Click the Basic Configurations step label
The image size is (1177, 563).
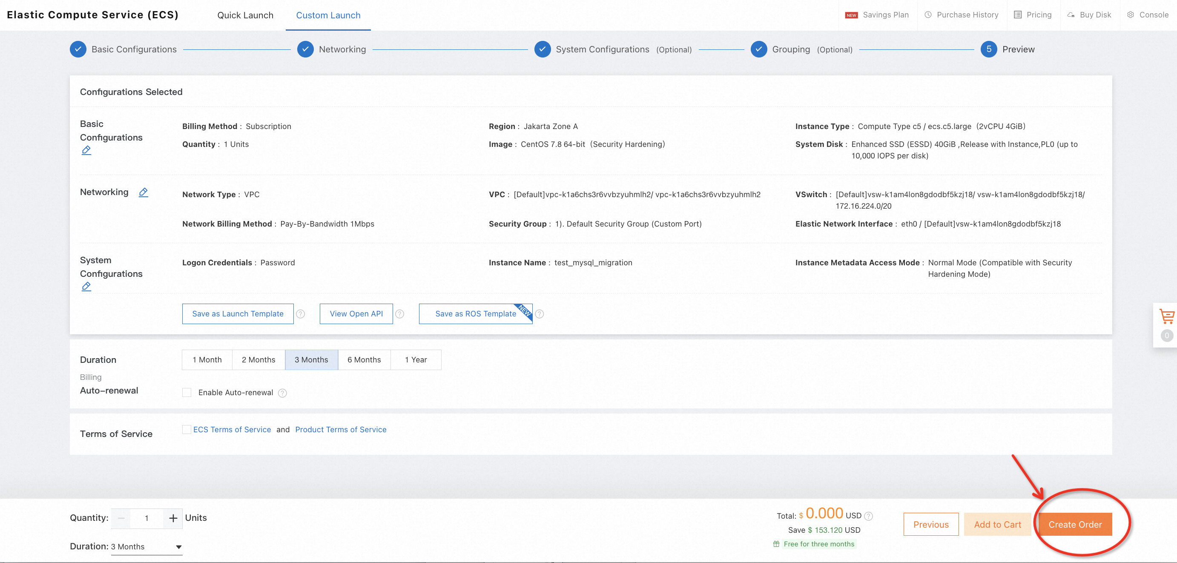click(x=134, y=49)
